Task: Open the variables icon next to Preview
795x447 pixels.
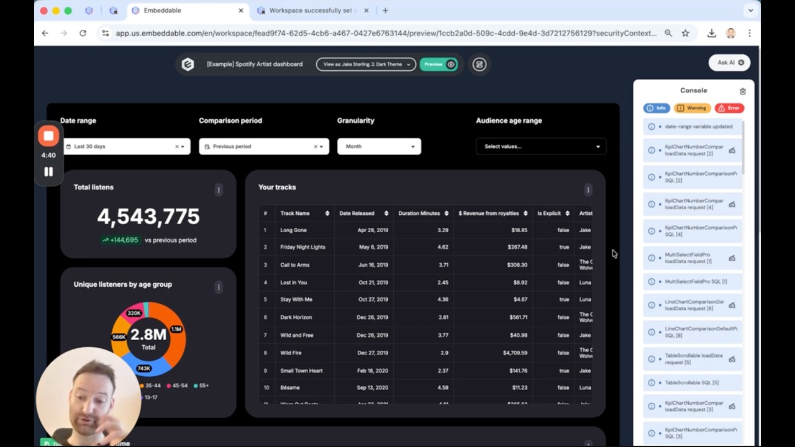Action: coord(479,64)
